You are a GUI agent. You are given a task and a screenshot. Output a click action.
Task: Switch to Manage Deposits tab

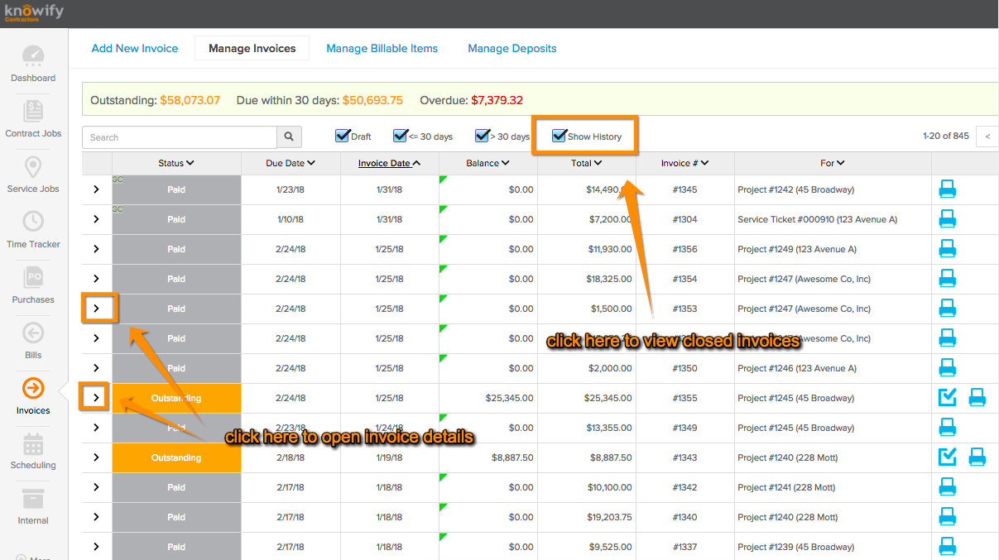click(512, 48)
